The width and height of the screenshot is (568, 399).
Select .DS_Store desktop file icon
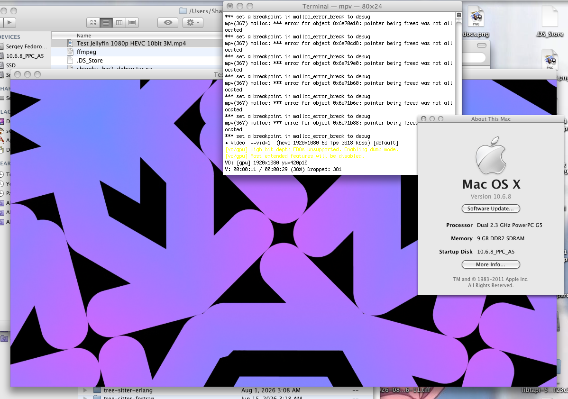pos(550,22)
